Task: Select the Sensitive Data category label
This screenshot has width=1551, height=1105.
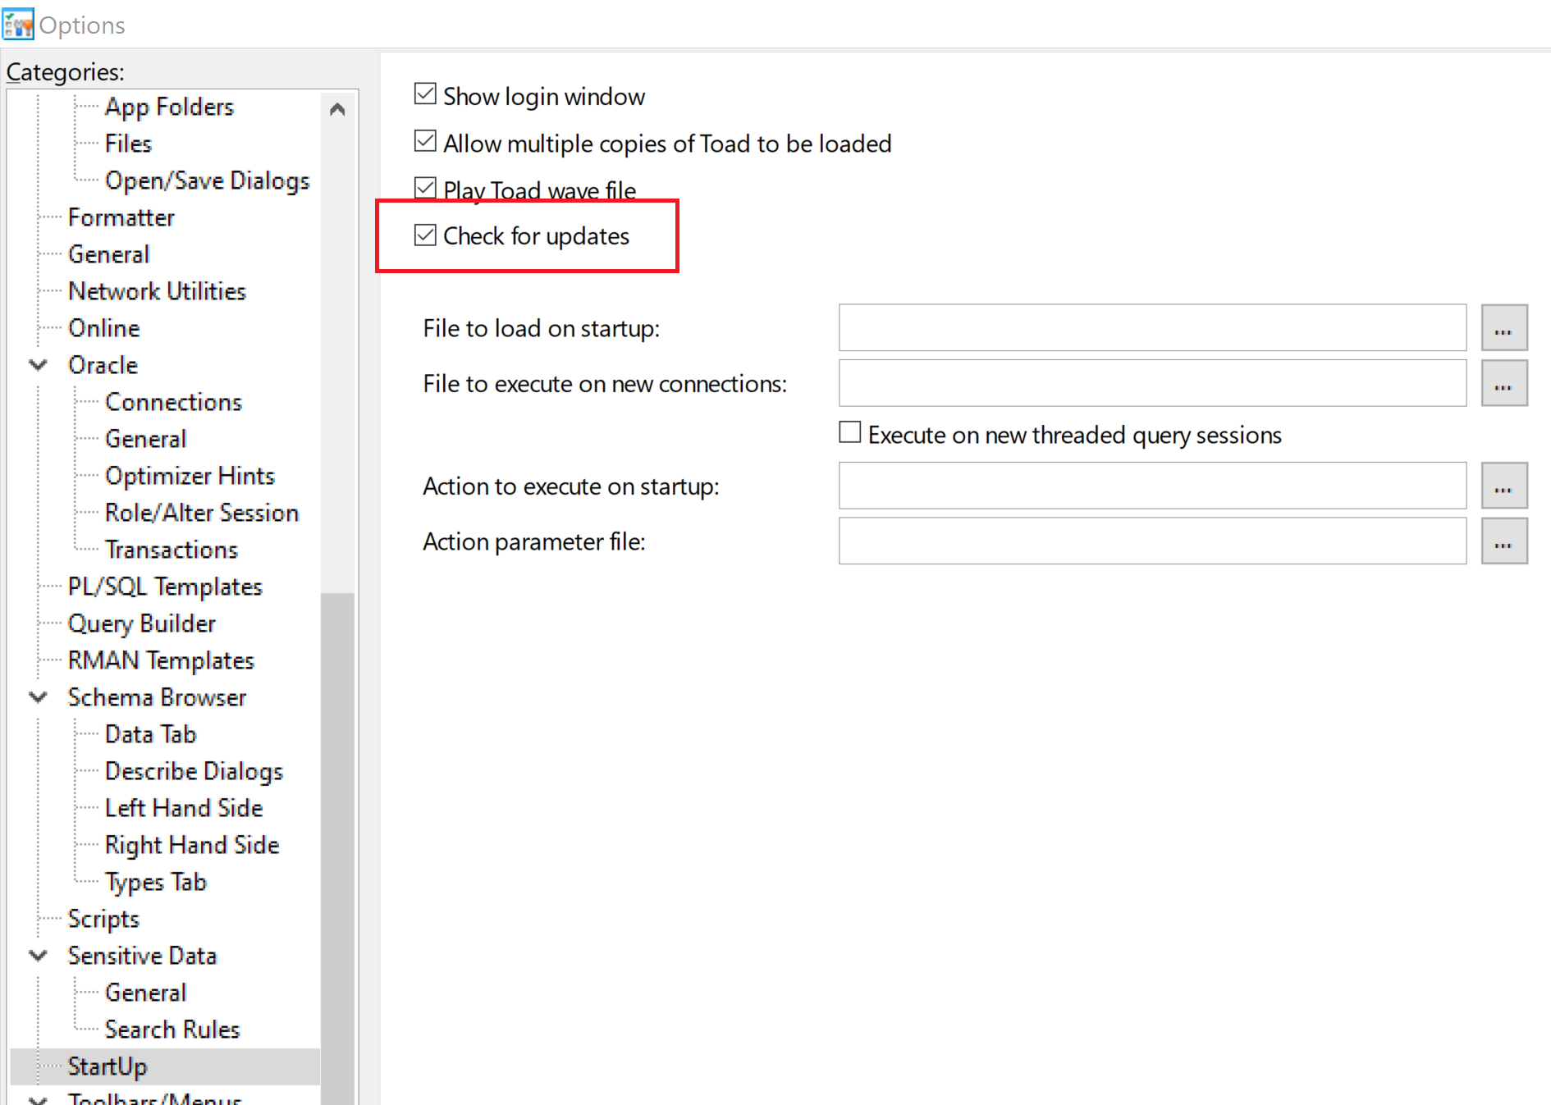Action: (x=142, y=956)
